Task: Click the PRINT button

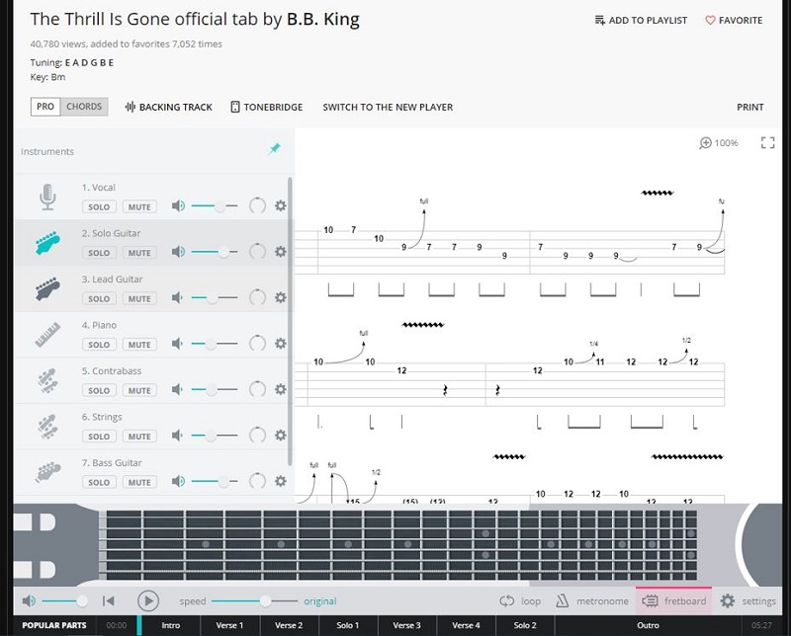Action: 749,107
